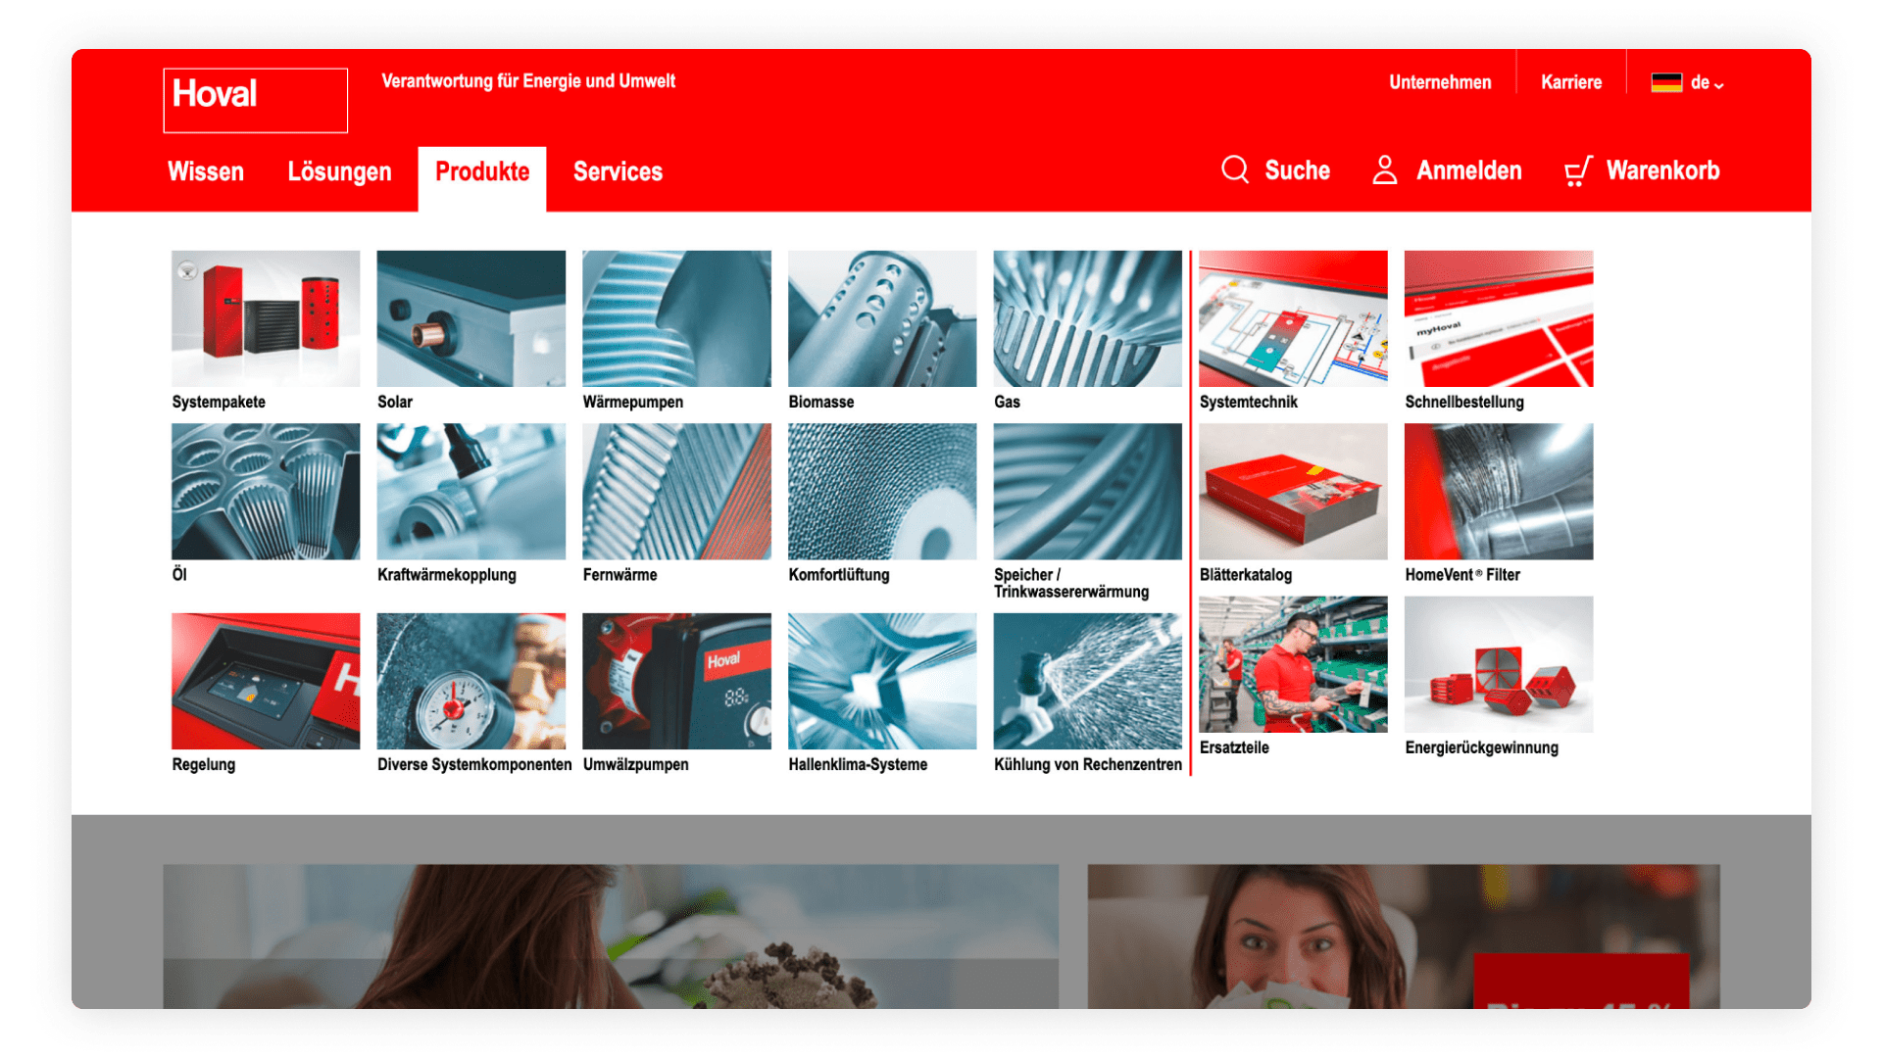
Task: Click the Lösungen navigation tab
Action: tap(338, 171)
